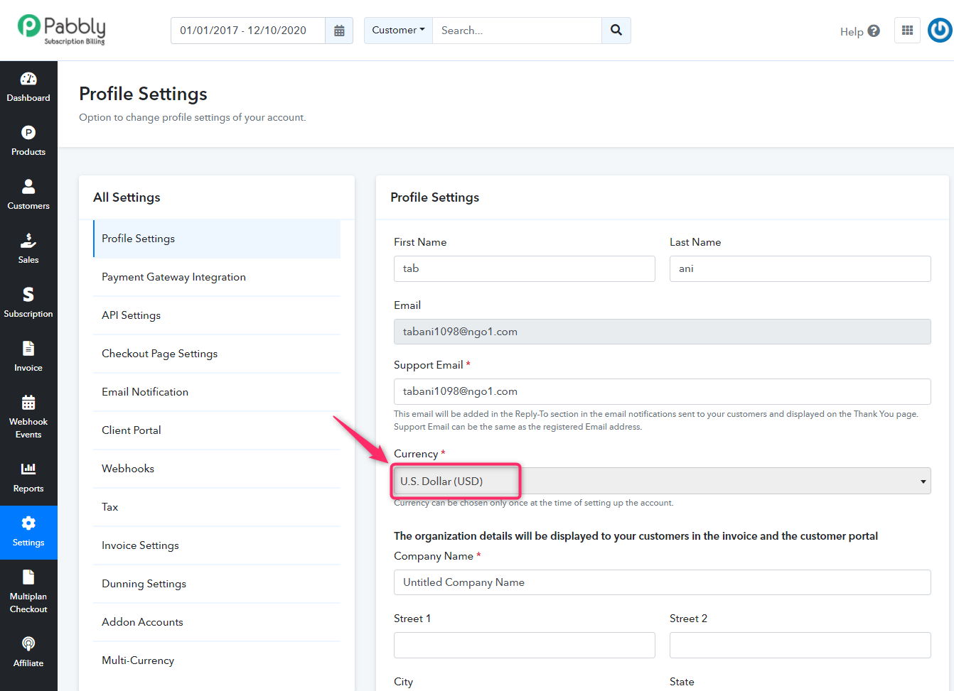
Task: Click the Pabbly Subscription Billing logo
Action: (62, 30)
